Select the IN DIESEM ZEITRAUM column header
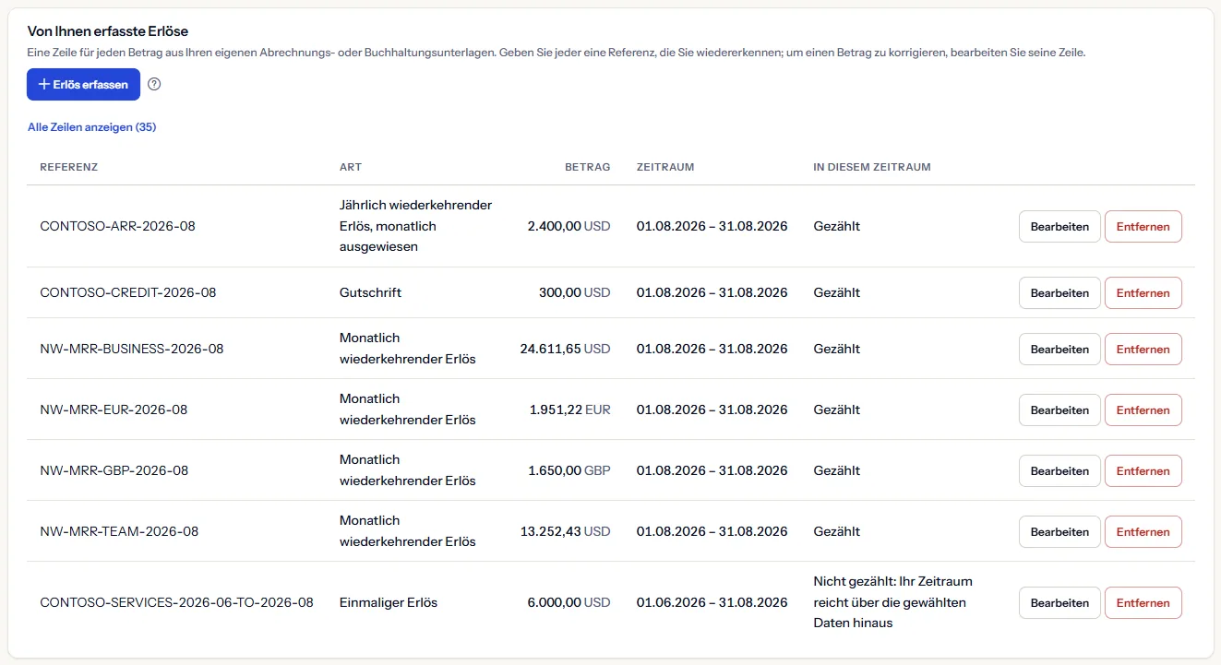This screenshot has height=665, width=1221. coord(872,167)
